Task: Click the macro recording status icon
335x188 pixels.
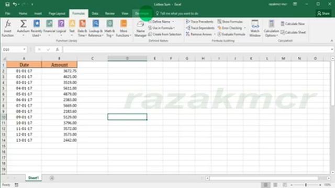Action: [x=16, y=185]
